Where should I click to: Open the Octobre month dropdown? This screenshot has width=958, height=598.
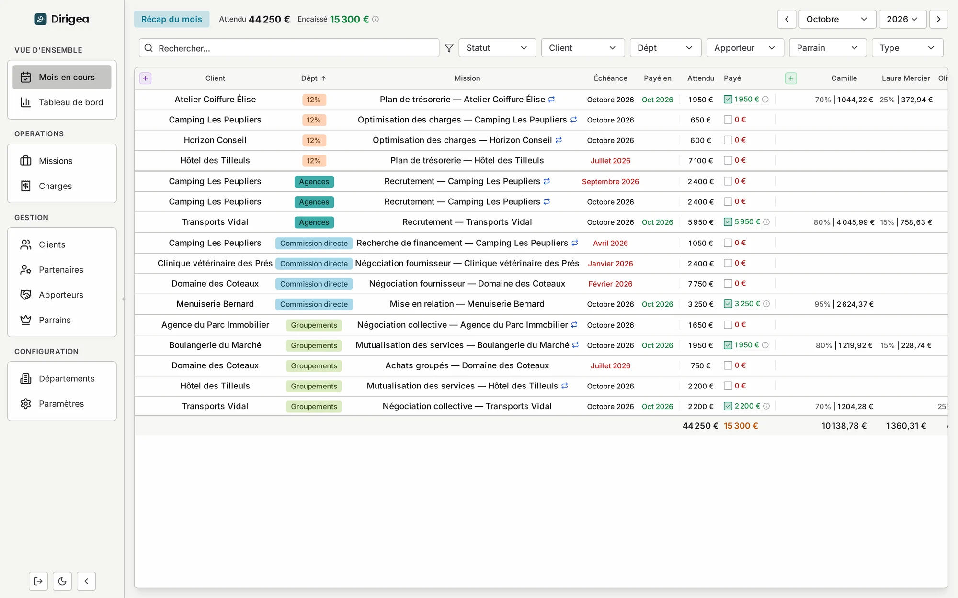pyautogui.click(x=837, y=19)
